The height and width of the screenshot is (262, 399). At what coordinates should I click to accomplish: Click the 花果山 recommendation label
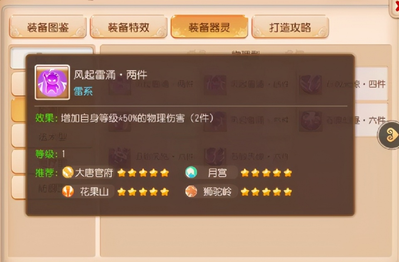click(94, 191)
